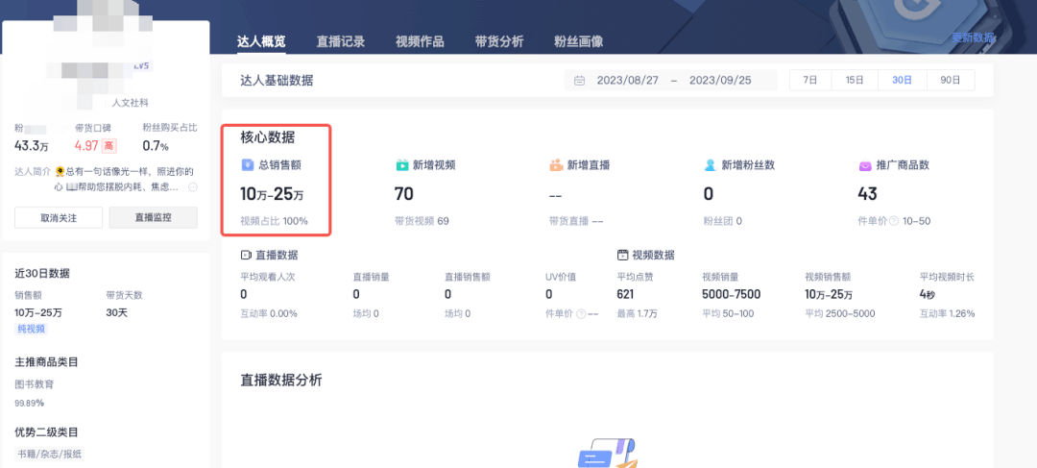Screen dimensions: 1037x468
Task: Click the 图书教育 category text
Action: pyautogui.click(x=35, y=384)
